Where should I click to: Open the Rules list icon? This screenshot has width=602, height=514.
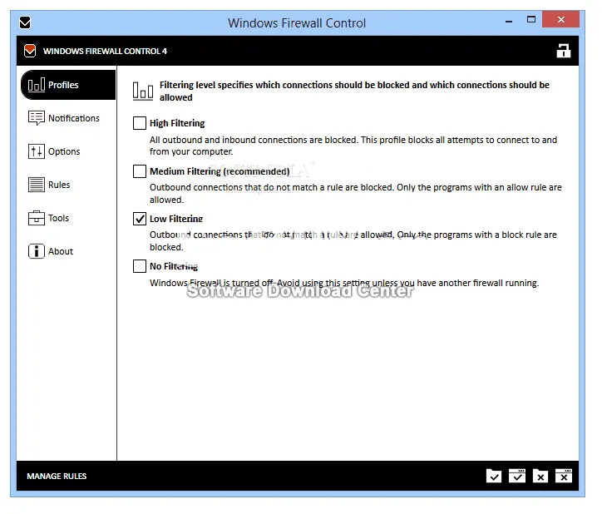[36, 185]
